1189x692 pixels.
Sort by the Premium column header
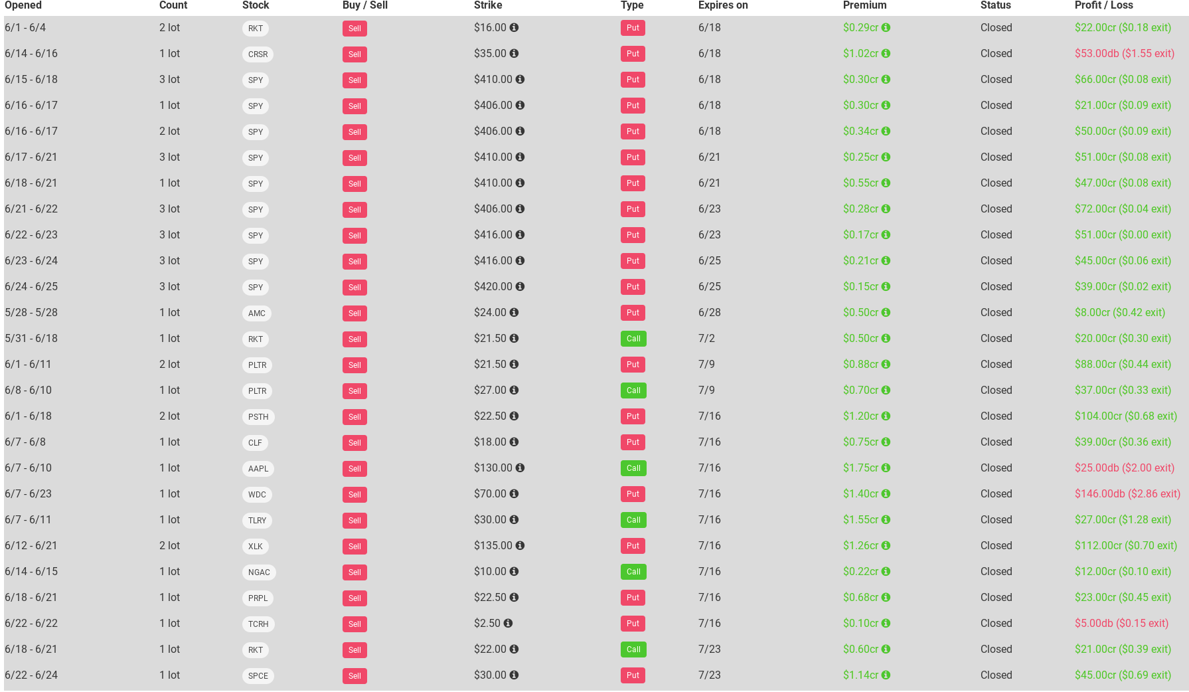click(864, 5)
